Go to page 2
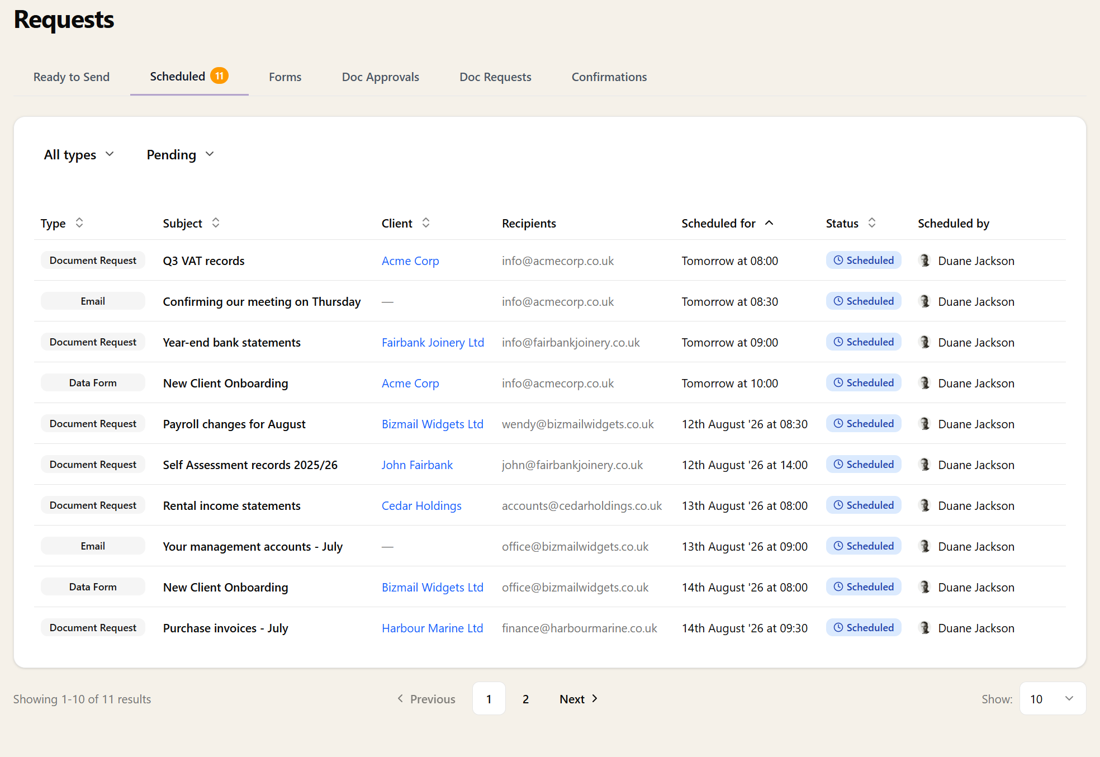1100x757 pixels. [526, 699]
